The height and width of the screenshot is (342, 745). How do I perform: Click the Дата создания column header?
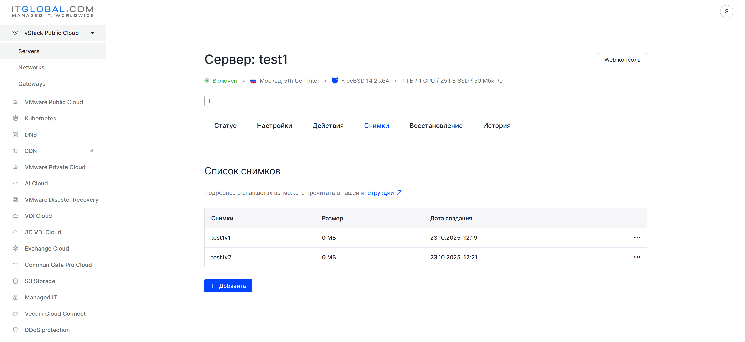pyautogui.click(x=451, y=219)
